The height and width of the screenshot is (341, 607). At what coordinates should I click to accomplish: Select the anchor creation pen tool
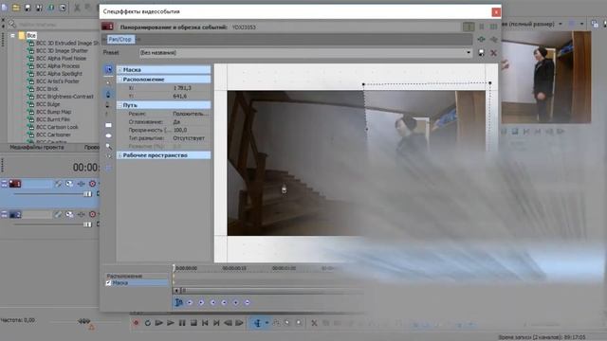(x=108, y=94)
